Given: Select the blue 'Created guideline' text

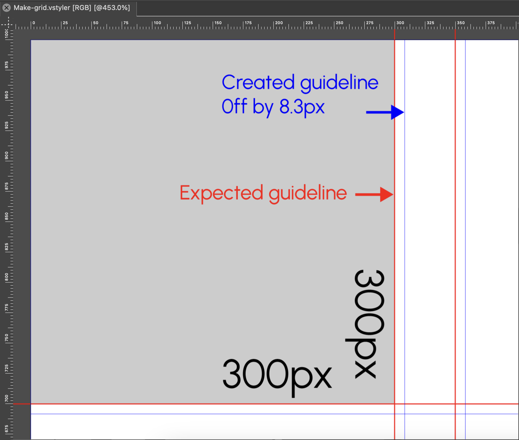Looking at the screenshot, I should 300,83.
